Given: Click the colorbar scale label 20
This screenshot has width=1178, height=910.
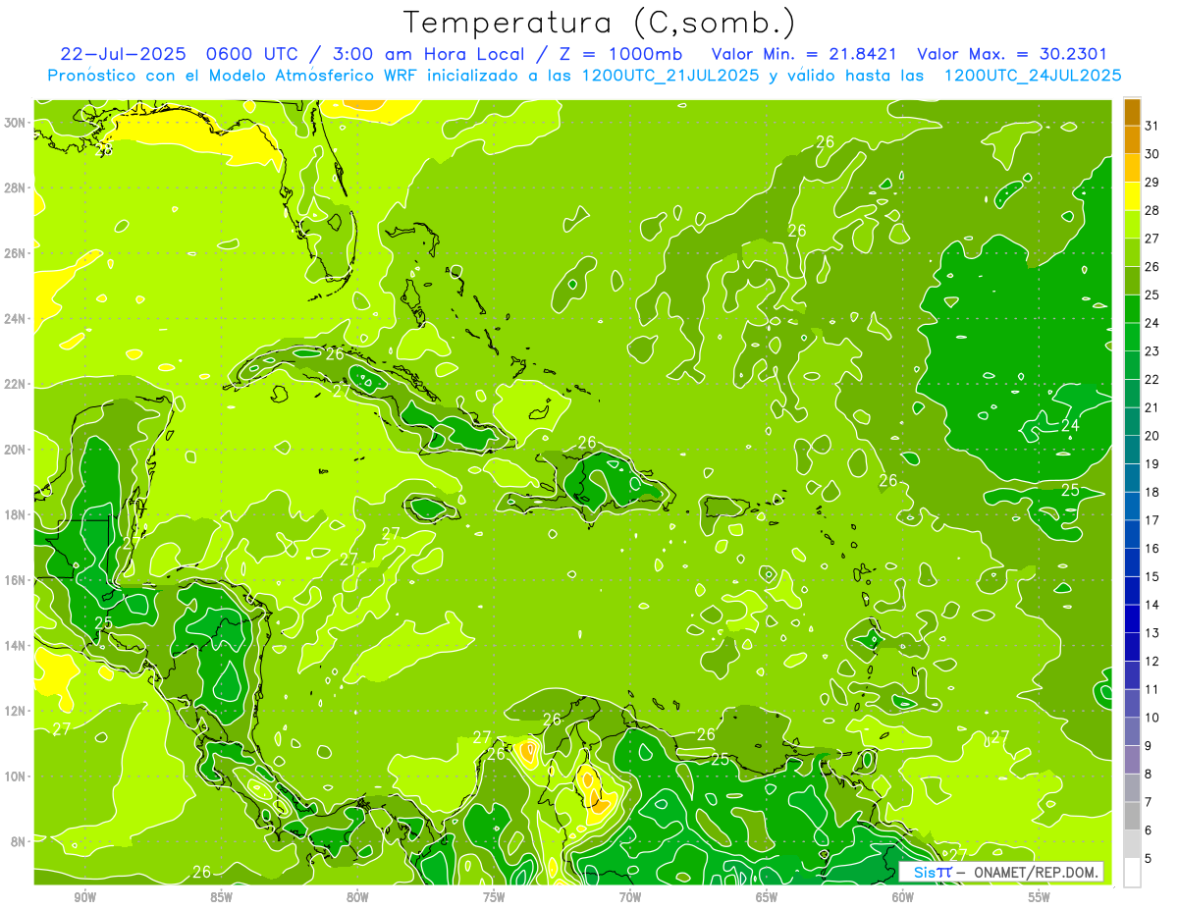Looking at the screenshot, I should [1152, 436].
